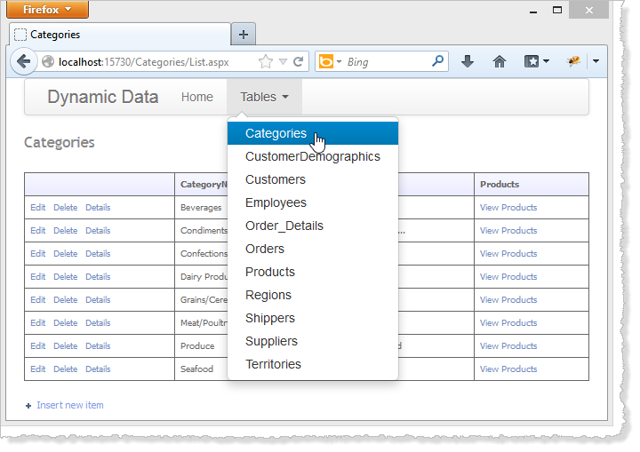Collapse the Tables dropdown in navbar
The width and height of the screenshot is (640, 452).
point(264,97)
